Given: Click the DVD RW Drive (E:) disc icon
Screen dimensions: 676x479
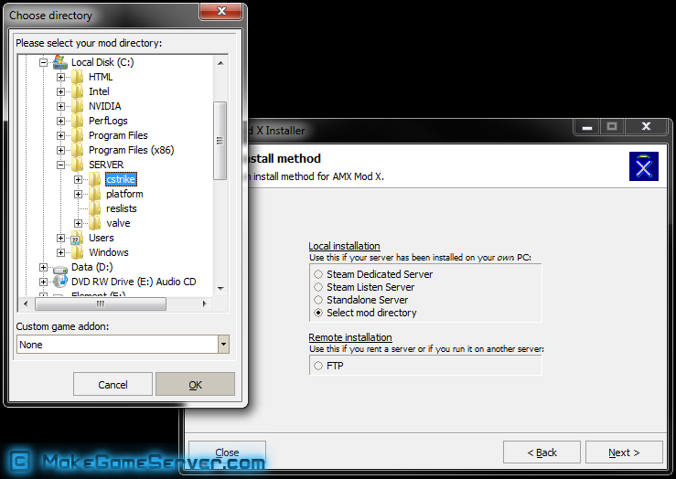Looking at the screenshot, I should click(60, 282).
